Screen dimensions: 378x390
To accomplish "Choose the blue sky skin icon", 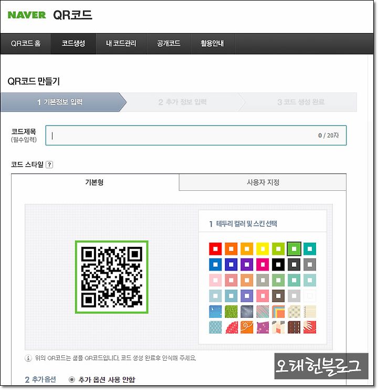I will pyautogui.click(x=215, y=311).
